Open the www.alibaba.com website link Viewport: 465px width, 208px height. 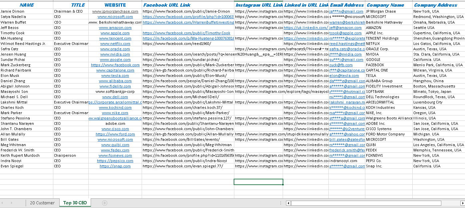click(x=115, y=81)
